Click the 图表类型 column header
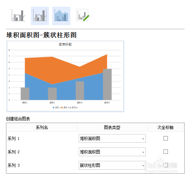This screenshot has height=178, width=188. [x=112, y=127]
